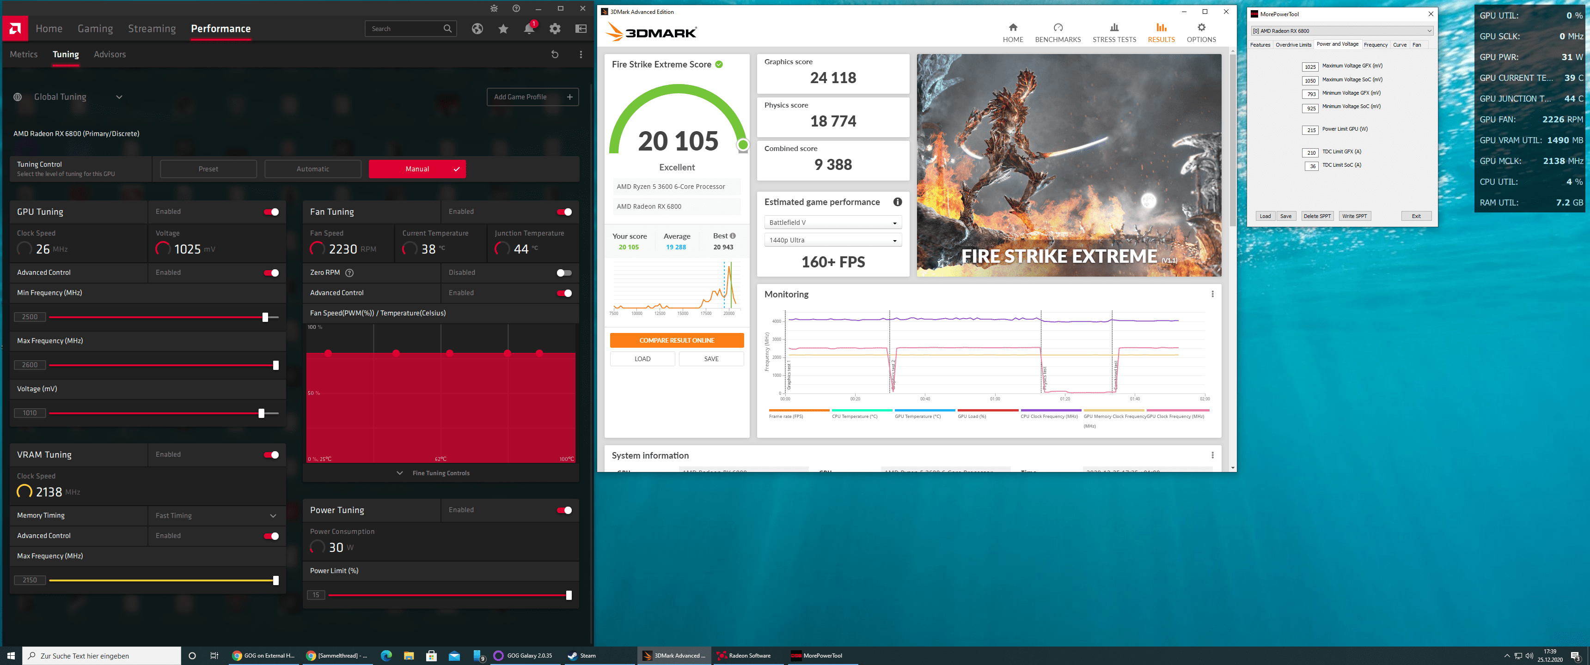
Task: Open Memory Timing Fast Timing dropdown
Action: coord(217,516)
